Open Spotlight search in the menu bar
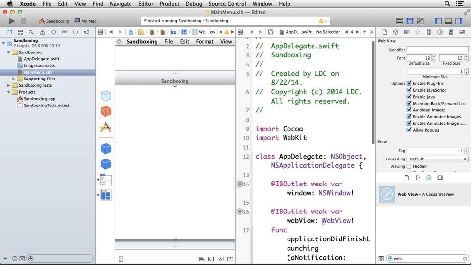 [x=447, y=4]
